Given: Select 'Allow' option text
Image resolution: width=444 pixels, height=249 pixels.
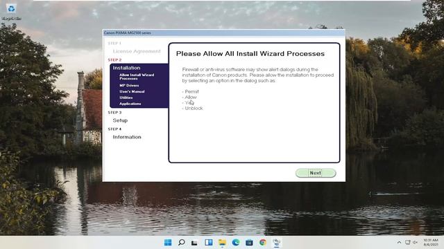Looking at the screenshot, I should pos(191,97).
